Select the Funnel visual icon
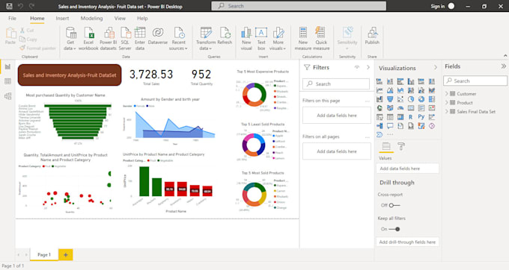Screen dimensions: 509x270 pos(390,99)
